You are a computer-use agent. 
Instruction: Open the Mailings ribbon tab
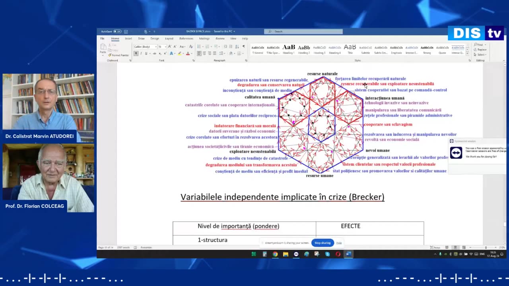click(204, 39)
